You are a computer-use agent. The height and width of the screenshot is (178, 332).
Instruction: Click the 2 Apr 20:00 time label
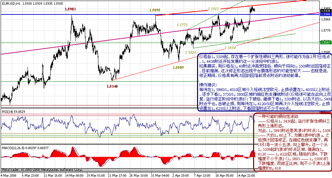181,175
